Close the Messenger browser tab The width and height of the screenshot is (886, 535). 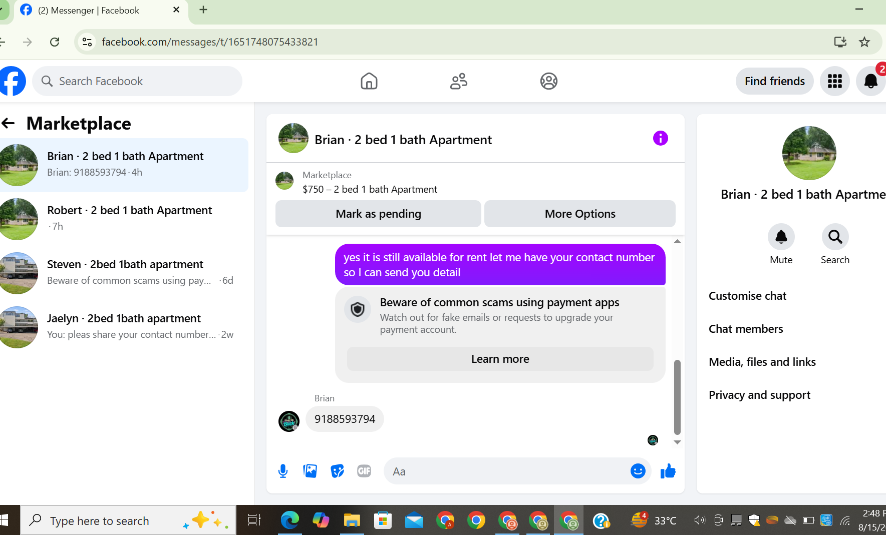coord(176,10)
